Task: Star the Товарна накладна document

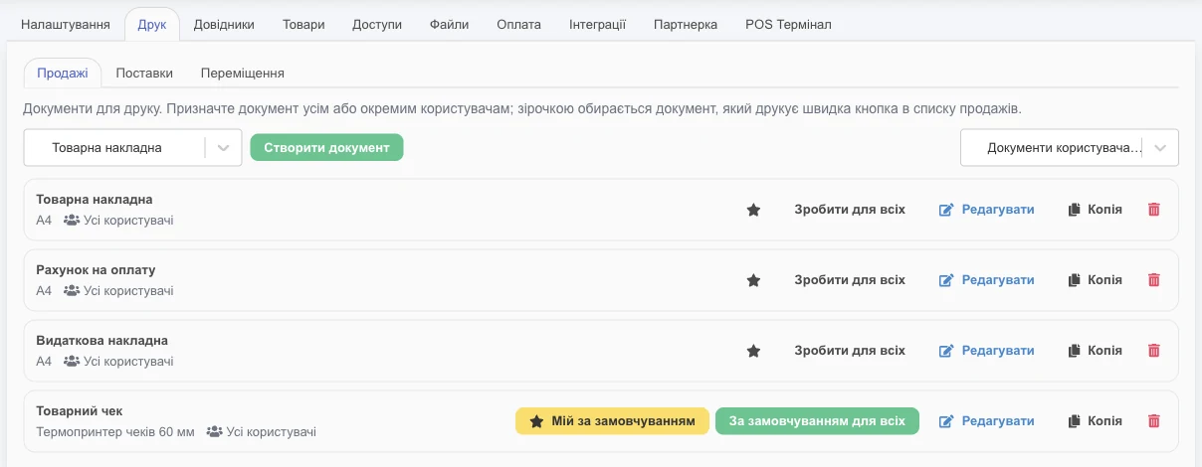Action: 753,210
